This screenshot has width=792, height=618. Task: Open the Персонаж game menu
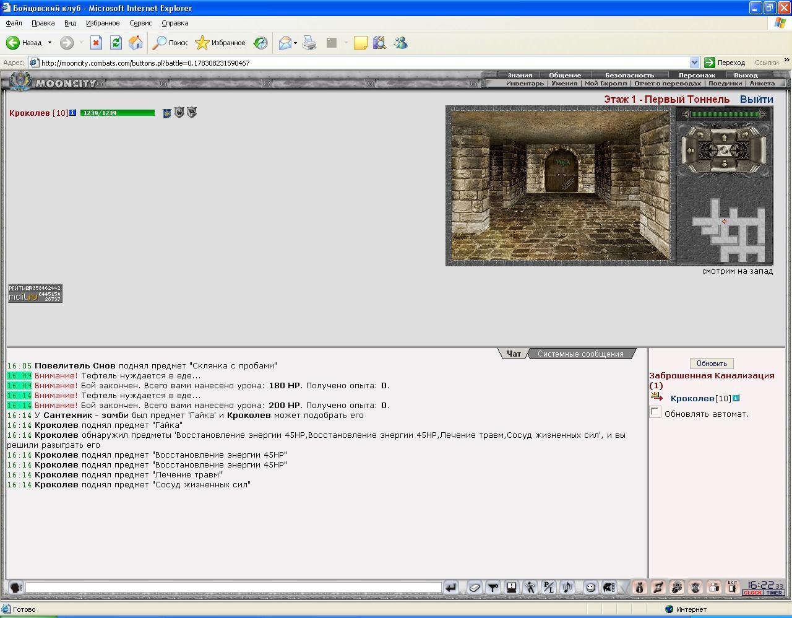(697, 75)
